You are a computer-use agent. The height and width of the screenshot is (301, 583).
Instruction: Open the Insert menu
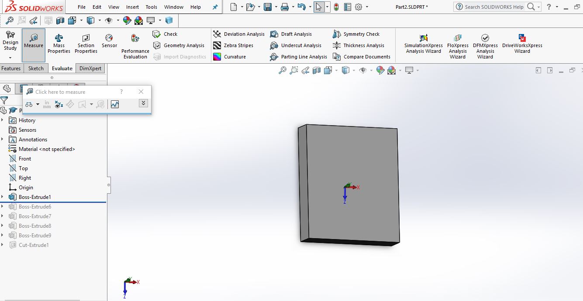click(x=132, y=7)
